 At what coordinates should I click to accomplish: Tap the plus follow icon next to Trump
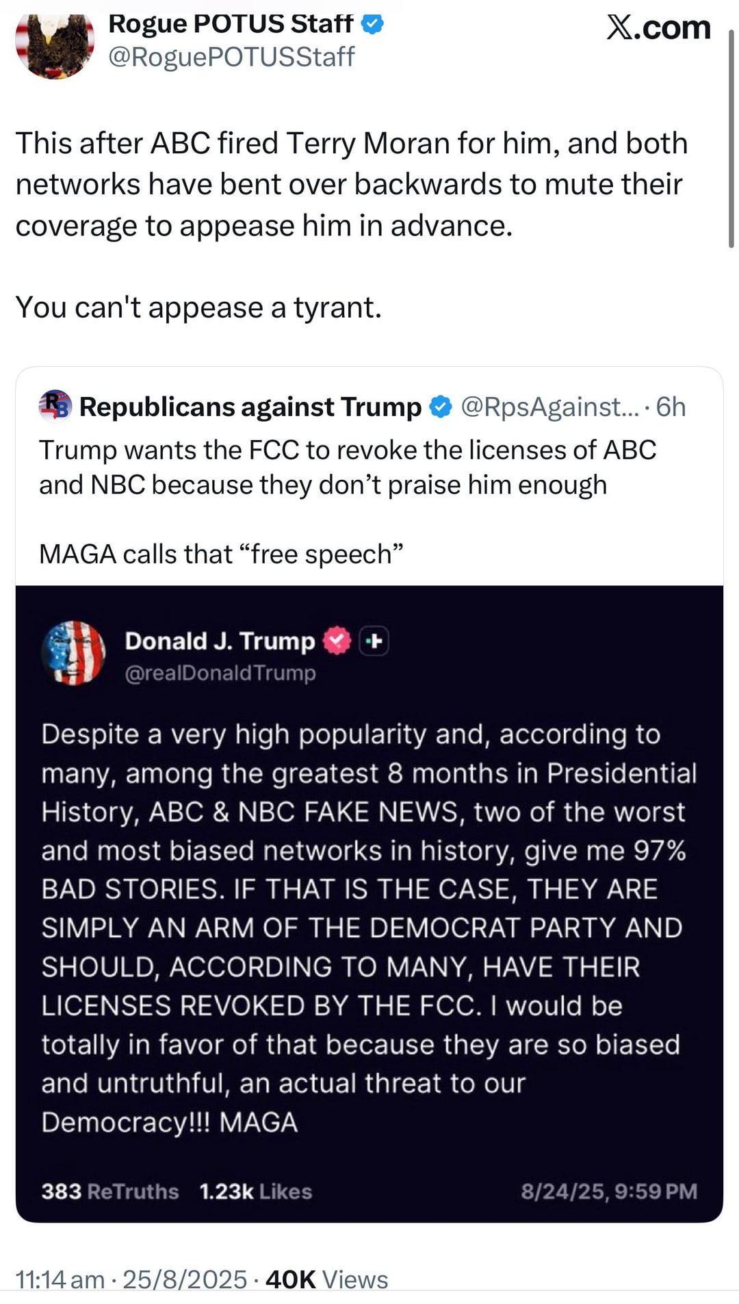[374, 641]
